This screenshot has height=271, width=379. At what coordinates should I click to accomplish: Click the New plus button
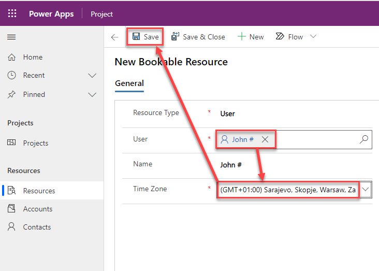pos(251,37)
